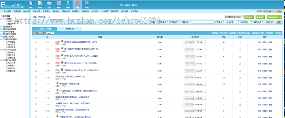
Task: Select the 手动推送 tree item
Action: pyautogui.click(x=11, y=42)
